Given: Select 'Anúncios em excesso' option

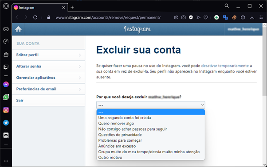Looking at the screenshot, I should pos(151,146).
